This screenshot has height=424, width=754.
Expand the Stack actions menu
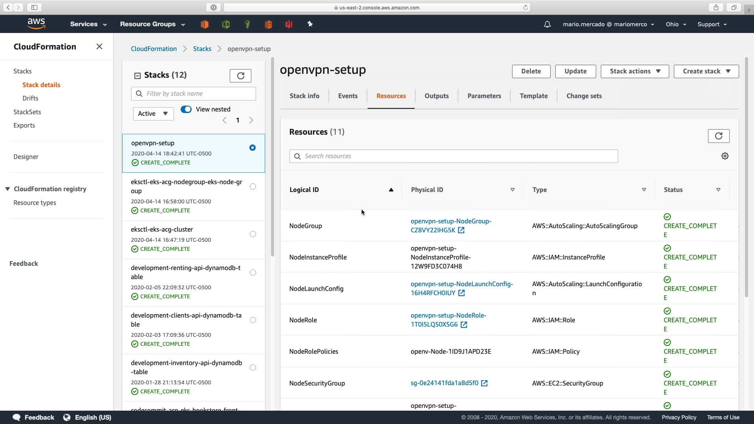click(x=635, y=71)
